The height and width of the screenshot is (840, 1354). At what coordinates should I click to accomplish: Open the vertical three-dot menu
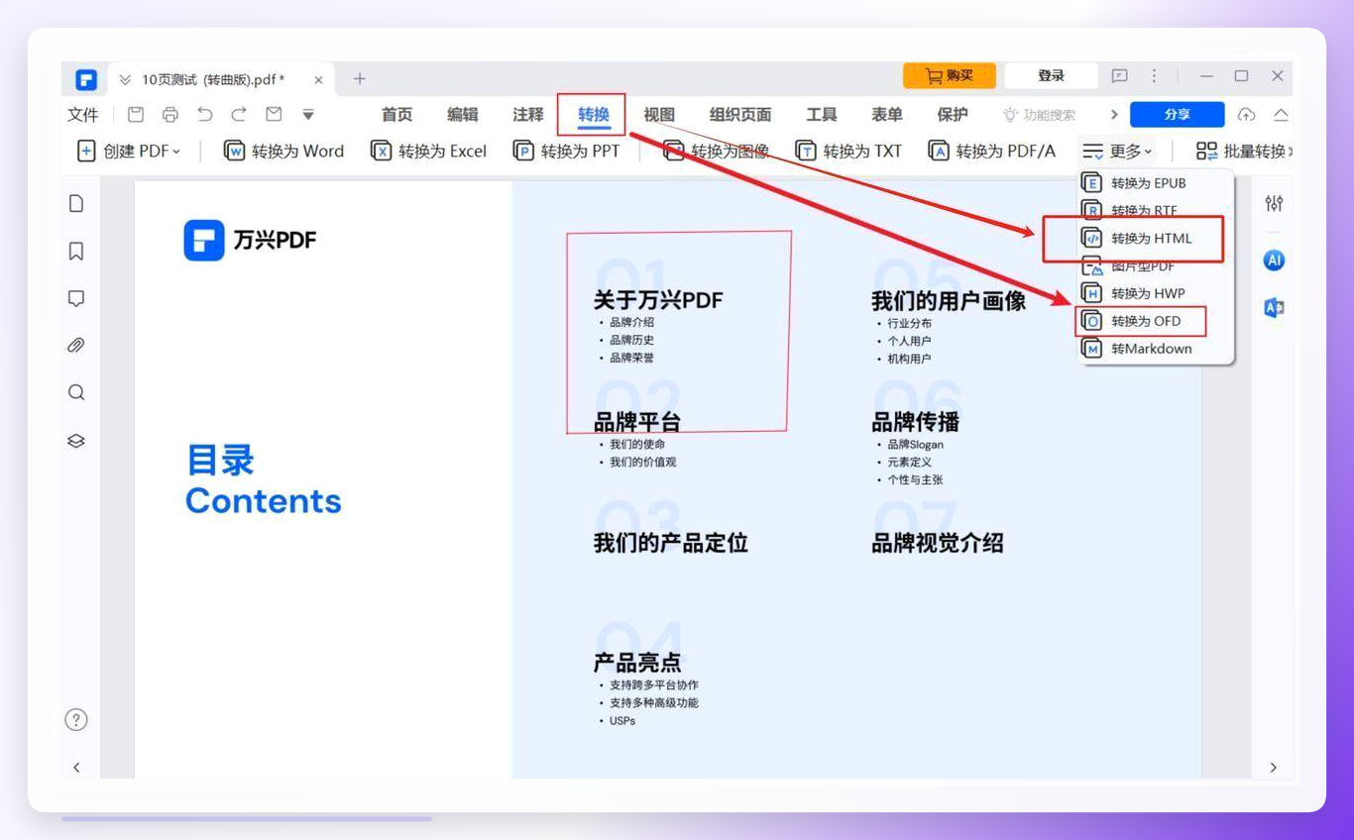pos(1154,76)
